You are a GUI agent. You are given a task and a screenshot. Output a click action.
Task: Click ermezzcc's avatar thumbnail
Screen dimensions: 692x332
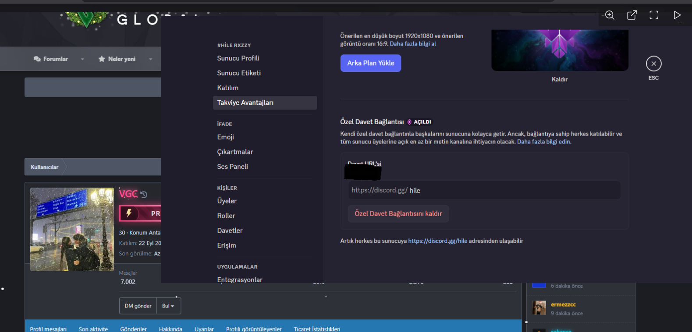coord(539,308)
